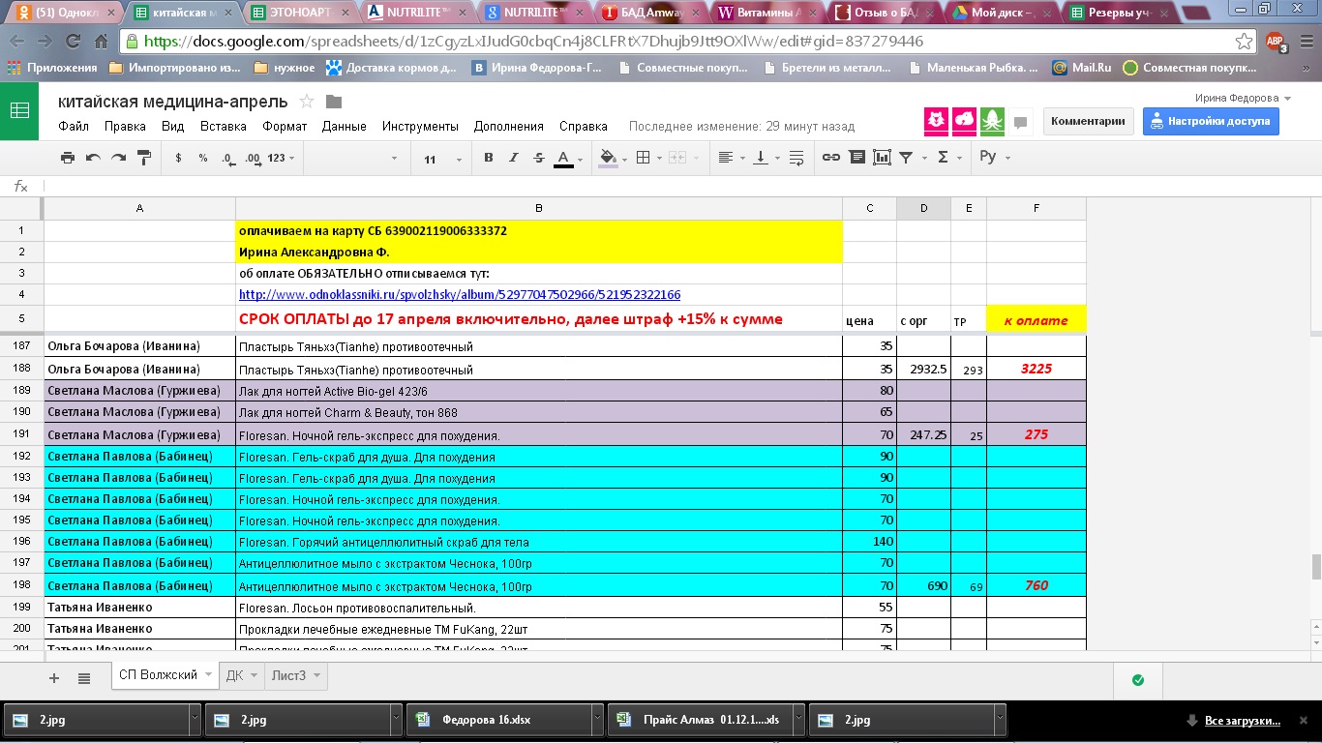1322x743 pixels.
Task: Open the chat bubble icon
Action: [1020, 122]
